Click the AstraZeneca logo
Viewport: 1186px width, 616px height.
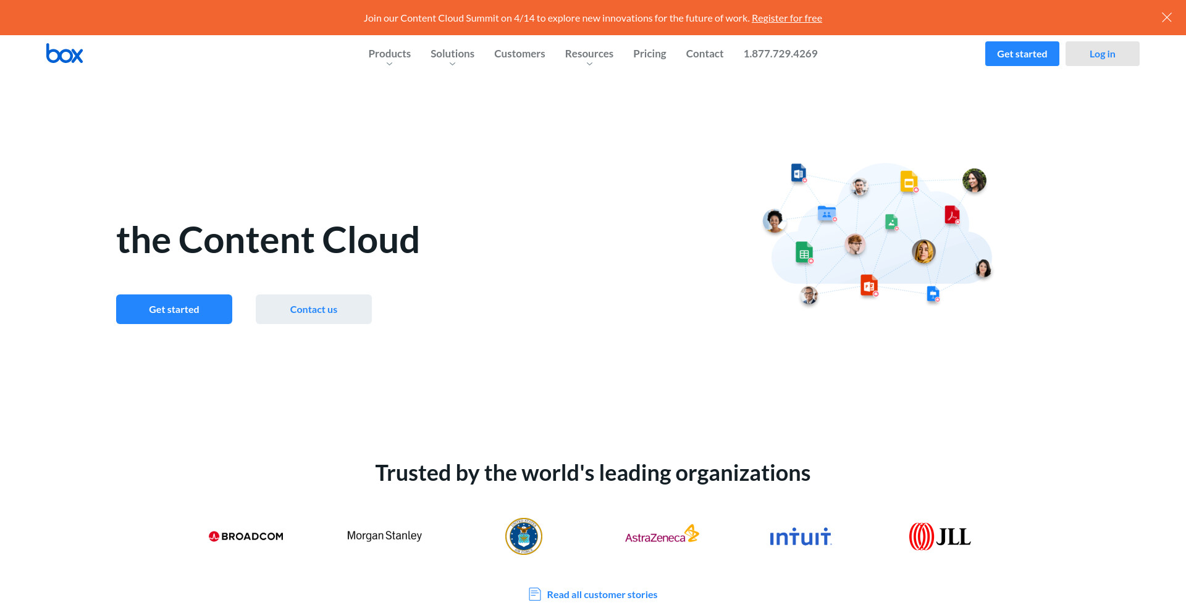[x=662, y=535]
